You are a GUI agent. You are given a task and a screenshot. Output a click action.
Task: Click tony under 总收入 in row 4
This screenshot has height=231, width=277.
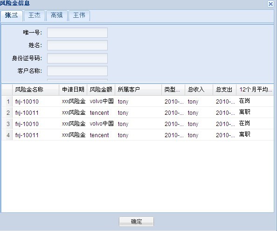point(193,135)
